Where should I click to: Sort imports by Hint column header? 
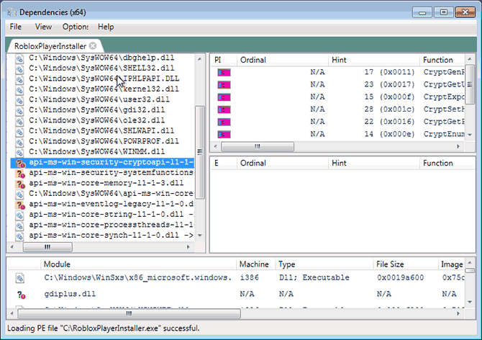374,60
